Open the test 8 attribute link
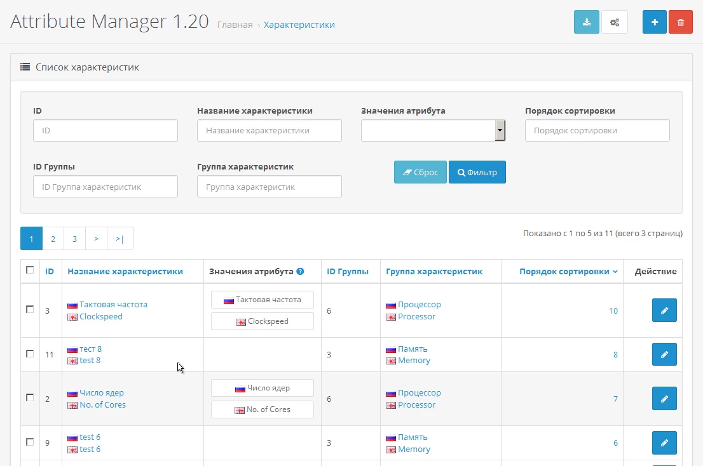Screen dimensions: 703x466 (90, 361)
